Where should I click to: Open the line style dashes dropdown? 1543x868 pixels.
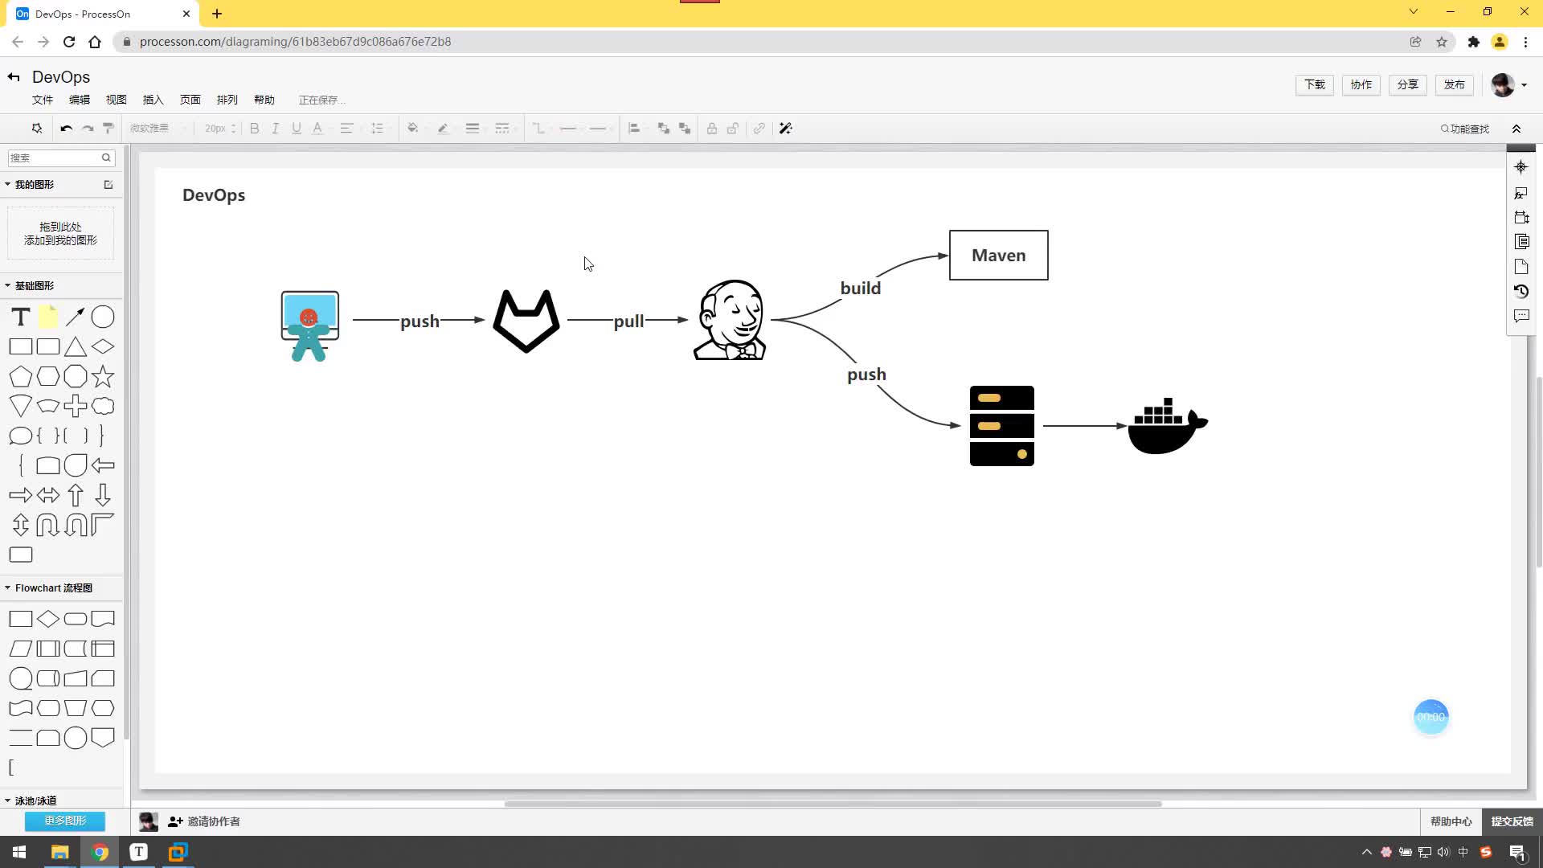point(502,129)
